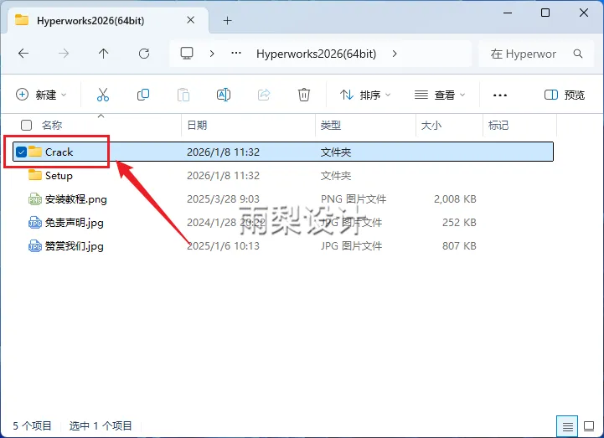Click the size value 252 KB

pyautogui.click(x=459, y=223)
